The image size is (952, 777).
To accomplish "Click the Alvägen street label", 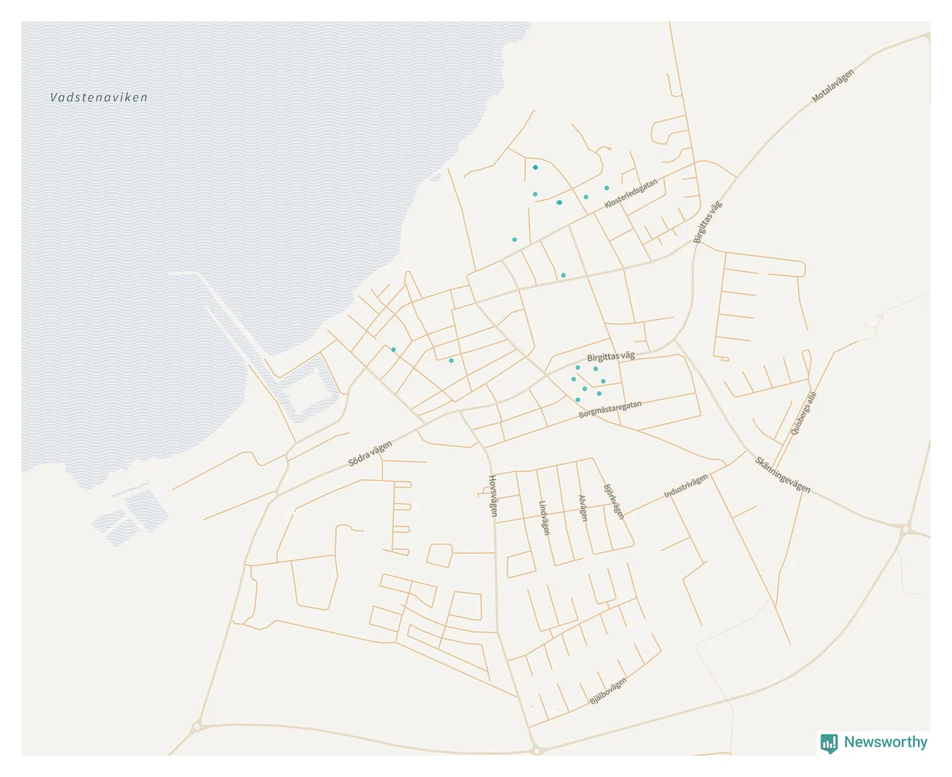I will (x=583, y=508).
